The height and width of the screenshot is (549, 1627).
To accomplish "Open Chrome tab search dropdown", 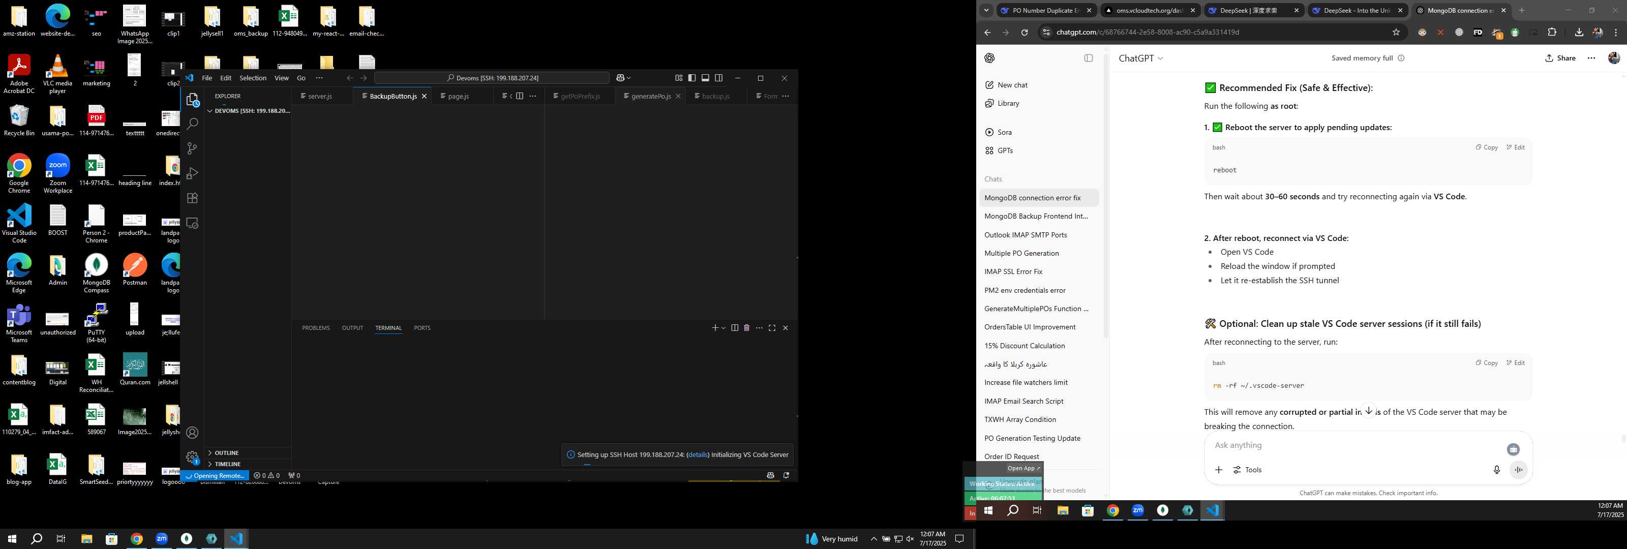I will (986, 11).
